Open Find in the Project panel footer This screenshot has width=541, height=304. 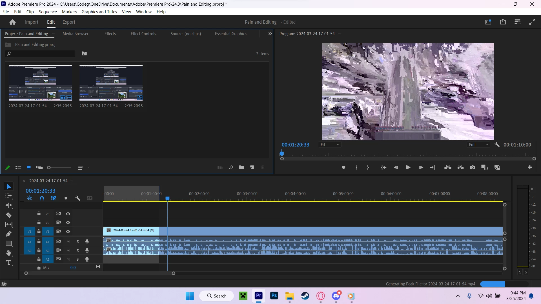coord(231,167)
